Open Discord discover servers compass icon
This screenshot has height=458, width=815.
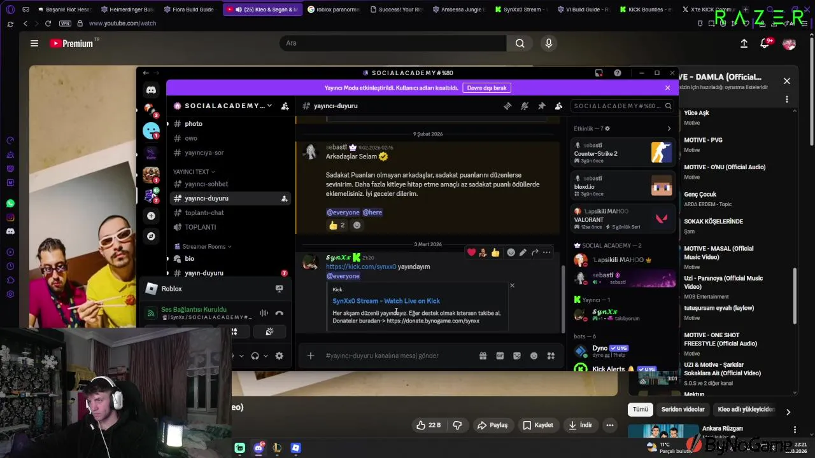tap(151, 236)
